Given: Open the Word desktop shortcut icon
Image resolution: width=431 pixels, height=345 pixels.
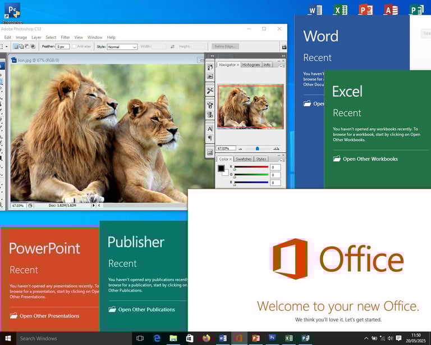Looking at the screenshot, I should (315, 10).
